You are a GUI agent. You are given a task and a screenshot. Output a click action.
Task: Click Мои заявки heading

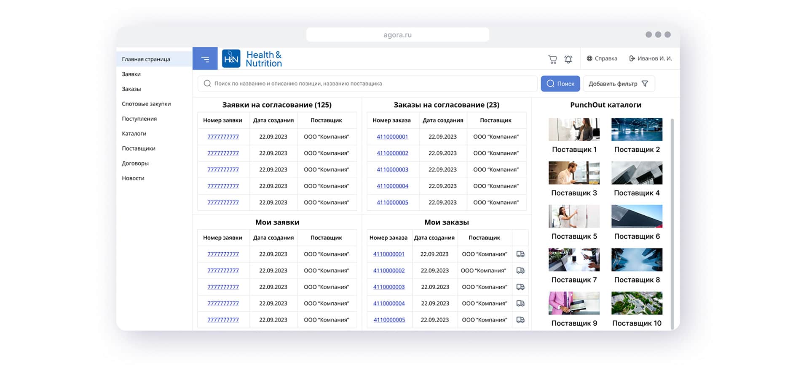[277, 222]
